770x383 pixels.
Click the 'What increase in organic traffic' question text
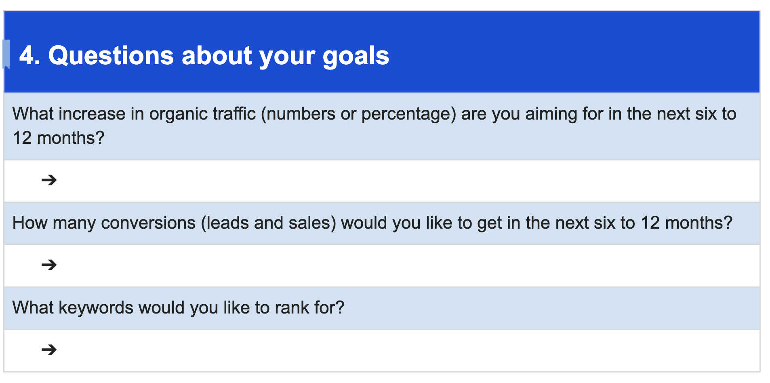pyautogui.click(x=374, y=126)
